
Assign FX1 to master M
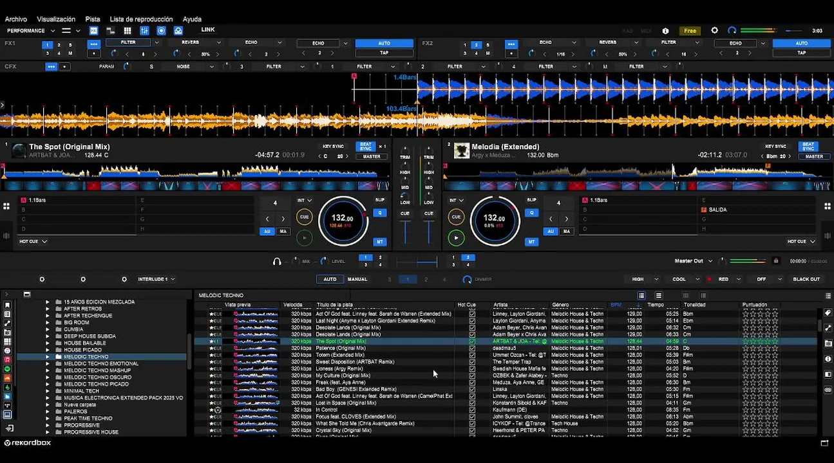[70, 53]
